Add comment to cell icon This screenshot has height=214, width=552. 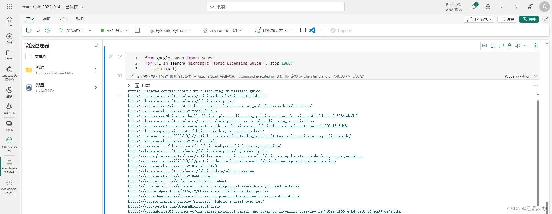click(x=501, y=46)
